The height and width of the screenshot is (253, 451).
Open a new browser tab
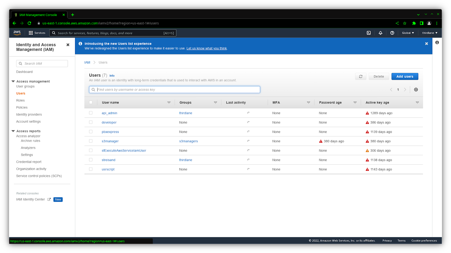(73, 15)
